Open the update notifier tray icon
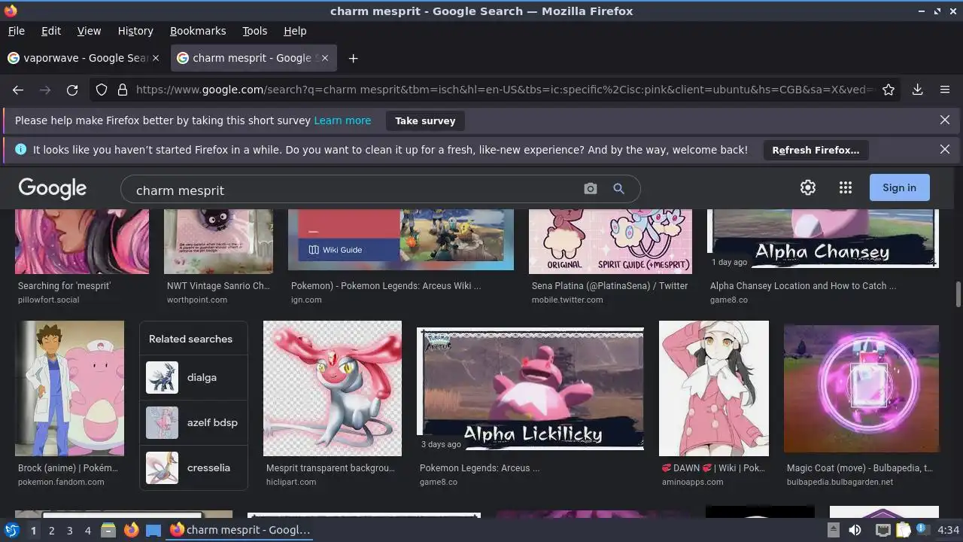The width and height of the screenshot is (963, 542). [922, 530]
